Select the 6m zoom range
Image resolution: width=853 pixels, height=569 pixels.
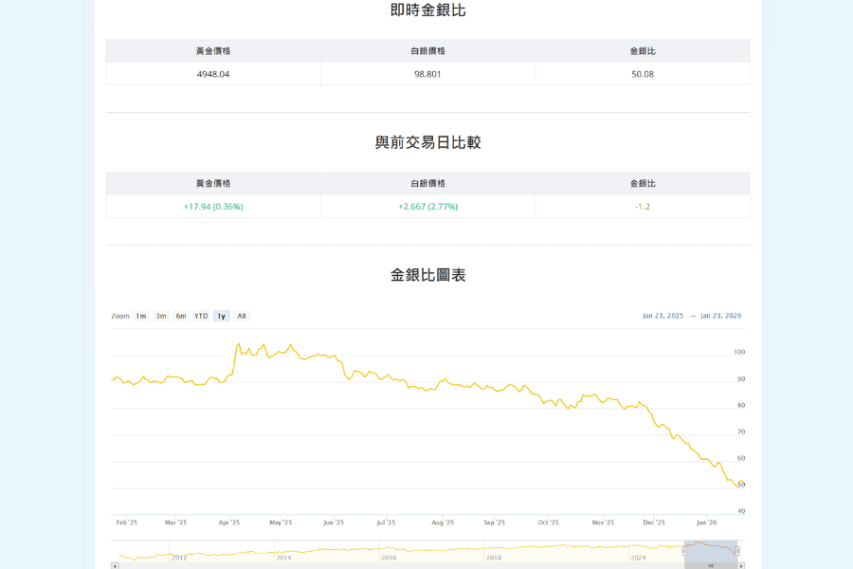[x=180, y=316]
